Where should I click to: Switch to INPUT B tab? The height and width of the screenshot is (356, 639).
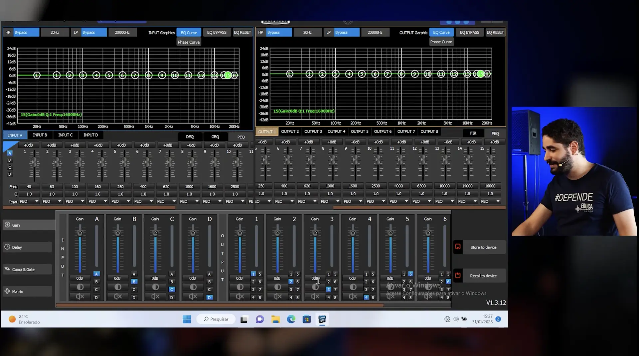pyautogui.click(x=40, y=135)
